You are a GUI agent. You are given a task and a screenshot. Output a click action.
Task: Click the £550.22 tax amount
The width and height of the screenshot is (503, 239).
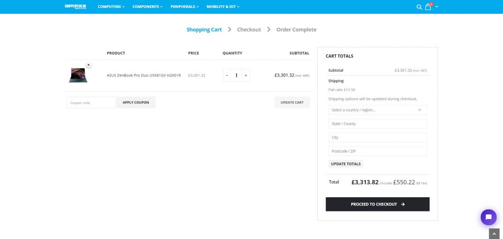click(404, 182)
